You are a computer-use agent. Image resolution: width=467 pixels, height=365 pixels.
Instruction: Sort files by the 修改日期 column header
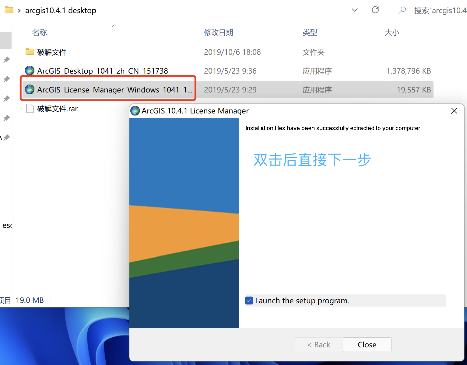coord(218,32)
